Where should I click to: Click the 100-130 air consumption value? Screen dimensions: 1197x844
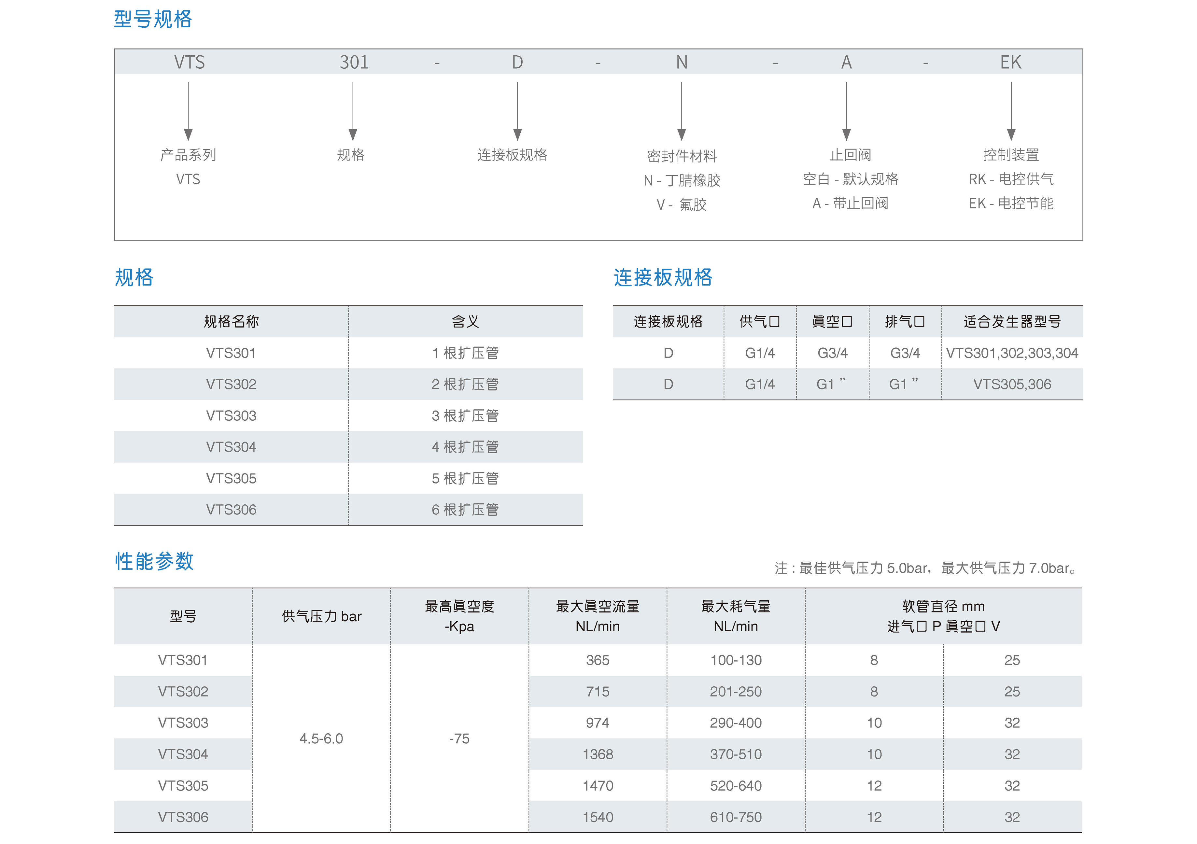(736, 660)
